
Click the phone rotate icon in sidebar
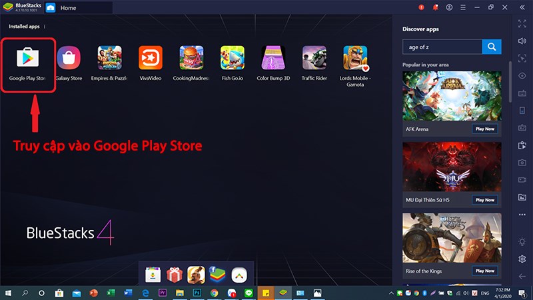coord(522,111)
